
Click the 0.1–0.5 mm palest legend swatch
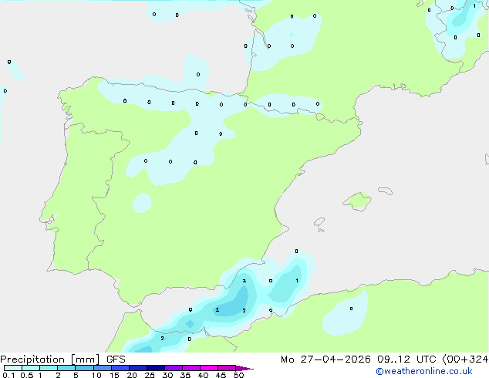[x=13, y=368]
